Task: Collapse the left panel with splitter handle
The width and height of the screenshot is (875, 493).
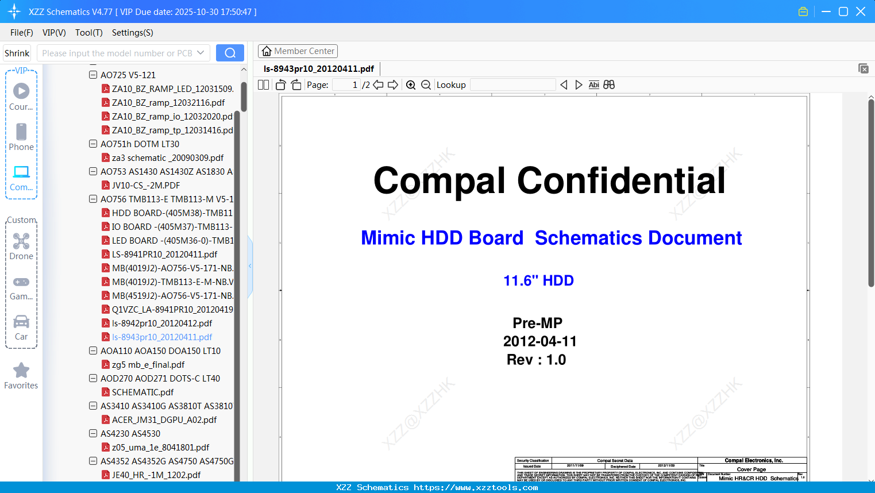Action: (250, 266)
